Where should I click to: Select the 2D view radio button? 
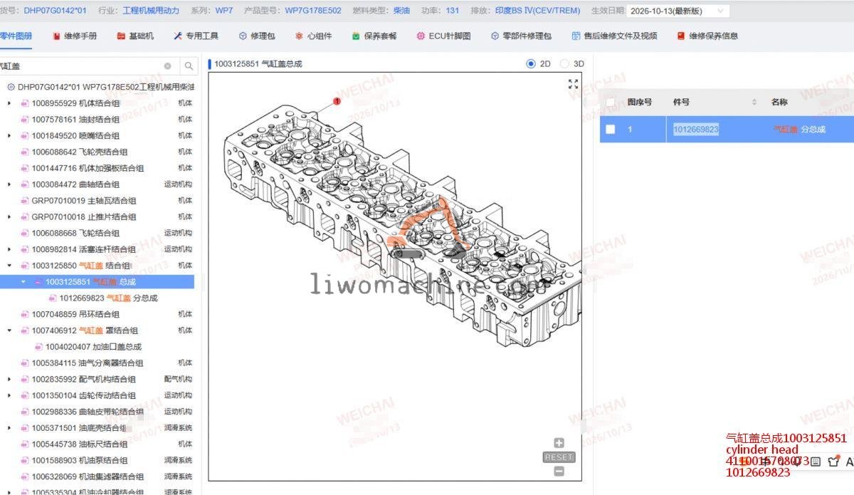[x=531, y=63]
